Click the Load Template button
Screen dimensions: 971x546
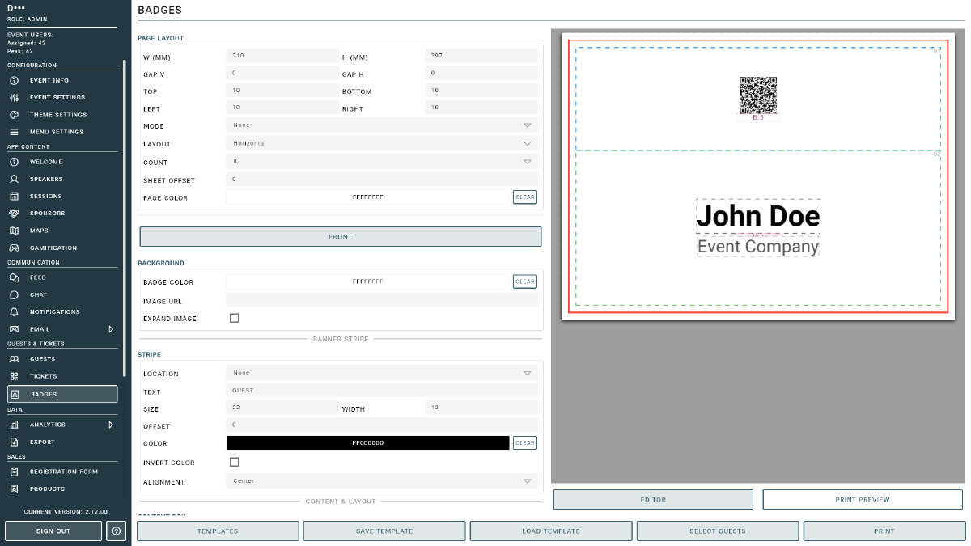pyautogui.click(x=551, y=531)
